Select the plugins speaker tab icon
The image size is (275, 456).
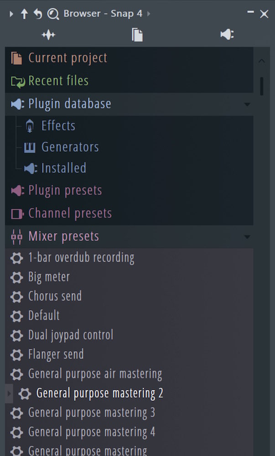227,34
